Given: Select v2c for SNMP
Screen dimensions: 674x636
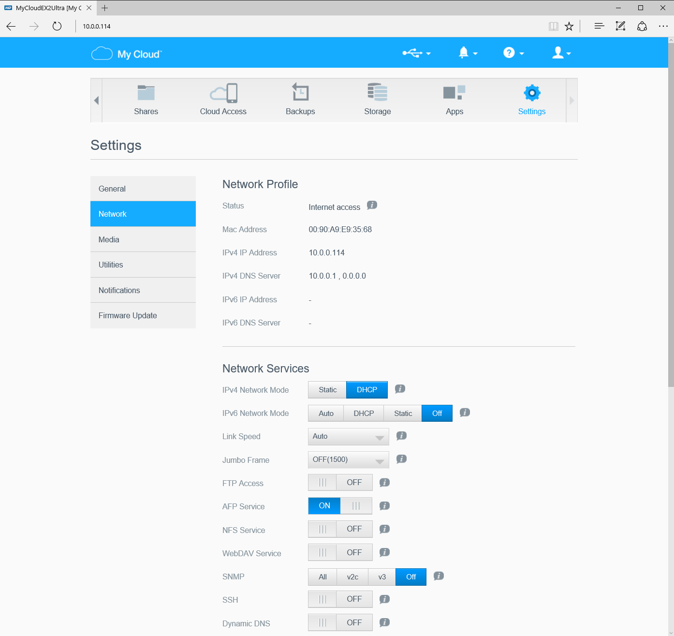Looking at the screenshot, I should tap(352, 577).
